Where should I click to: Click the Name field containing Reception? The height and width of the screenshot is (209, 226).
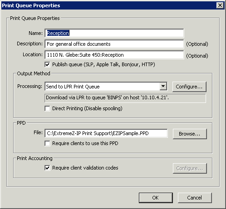pos(114,33)
